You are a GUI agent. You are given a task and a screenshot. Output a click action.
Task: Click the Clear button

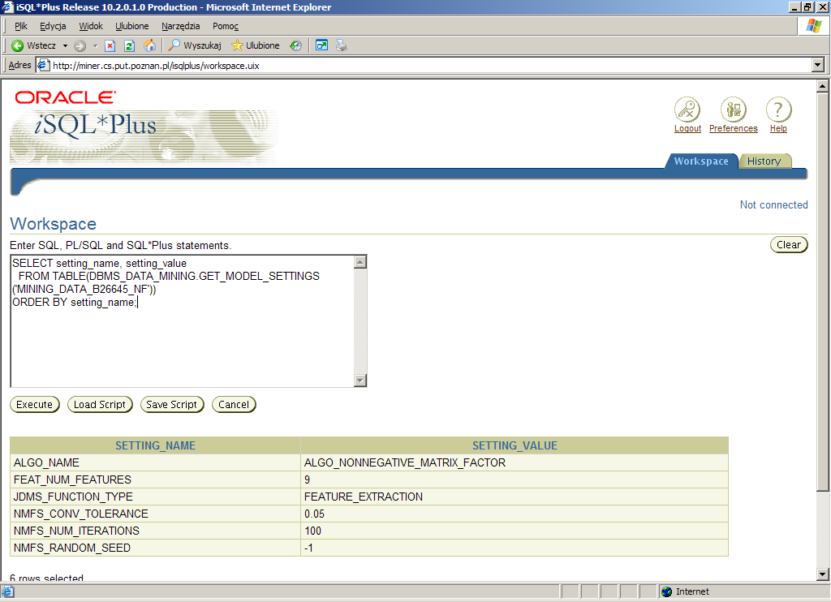789,244
